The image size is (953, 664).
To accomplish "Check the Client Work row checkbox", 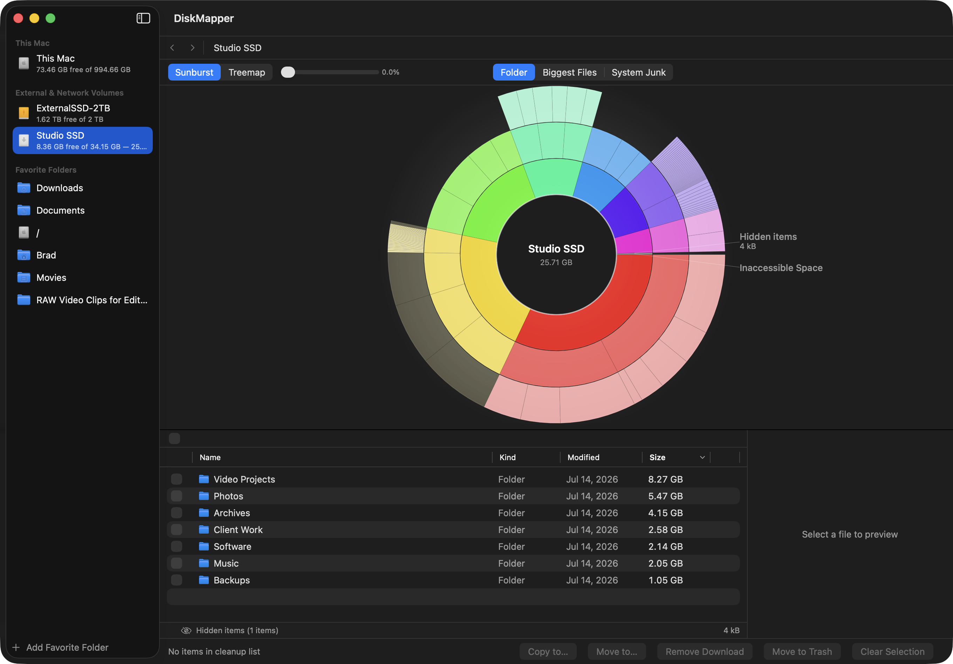I will tap(176, 530).
